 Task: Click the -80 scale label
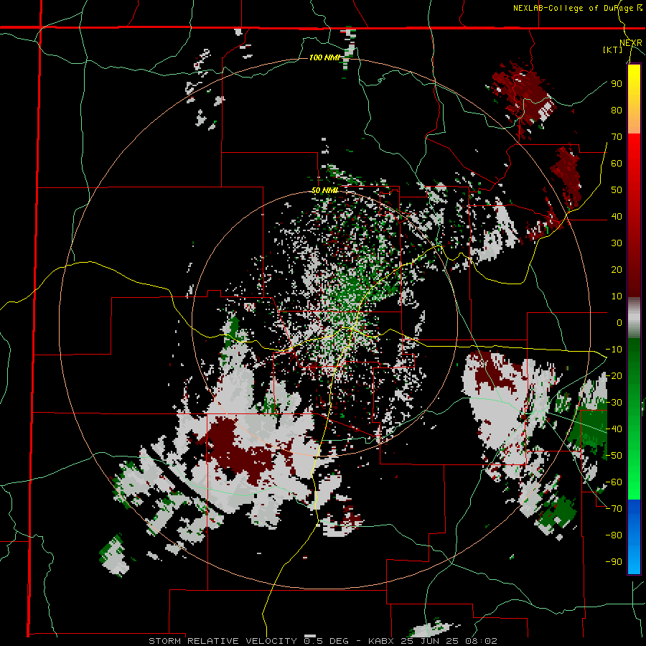(x=614, y=535)
